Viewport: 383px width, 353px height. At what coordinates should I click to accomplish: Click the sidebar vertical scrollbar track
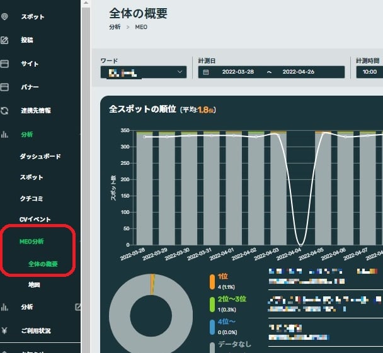click(86, 179)
